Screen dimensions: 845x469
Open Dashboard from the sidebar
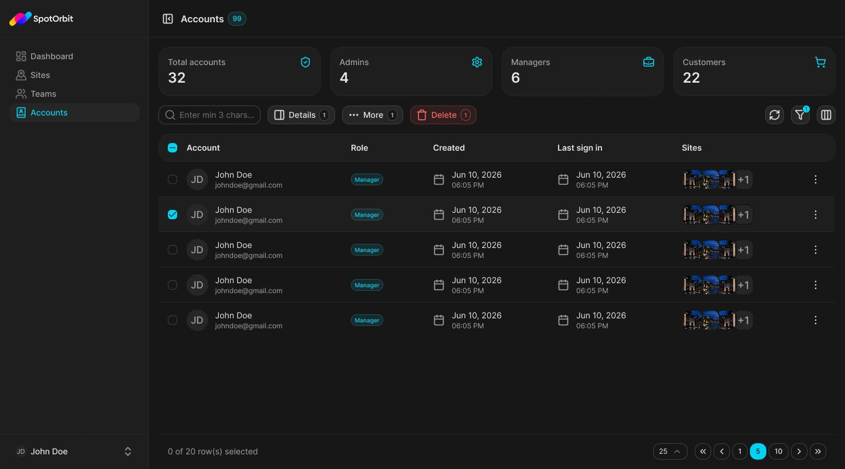coord(75,56)
